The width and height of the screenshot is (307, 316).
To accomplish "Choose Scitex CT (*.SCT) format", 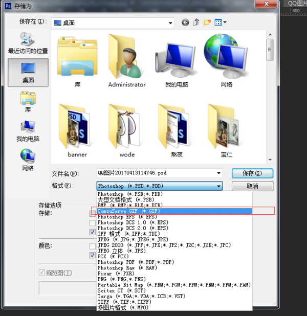I will coord(174,290).
